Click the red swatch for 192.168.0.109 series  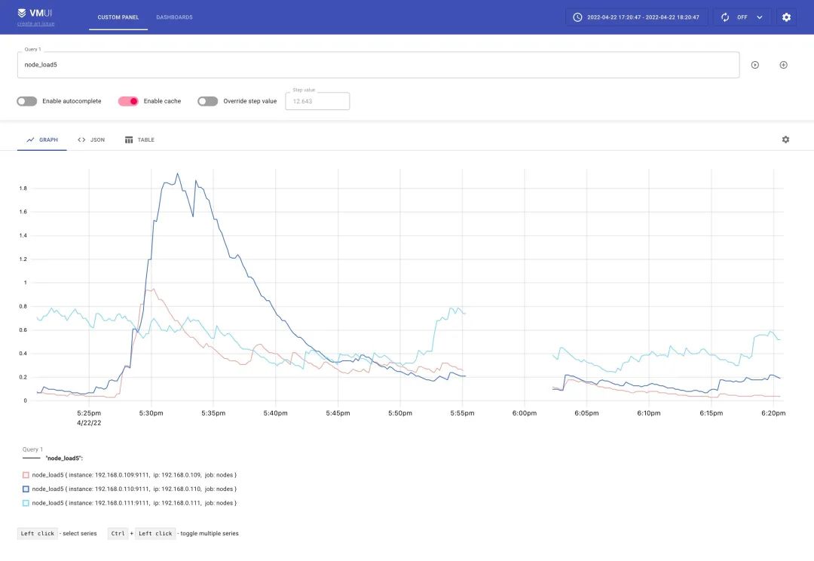click(26, 475)
